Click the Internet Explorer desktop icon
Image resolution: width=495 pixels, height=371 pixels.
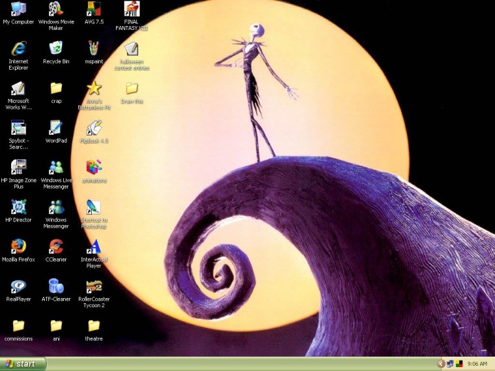[x=18, y=49]
